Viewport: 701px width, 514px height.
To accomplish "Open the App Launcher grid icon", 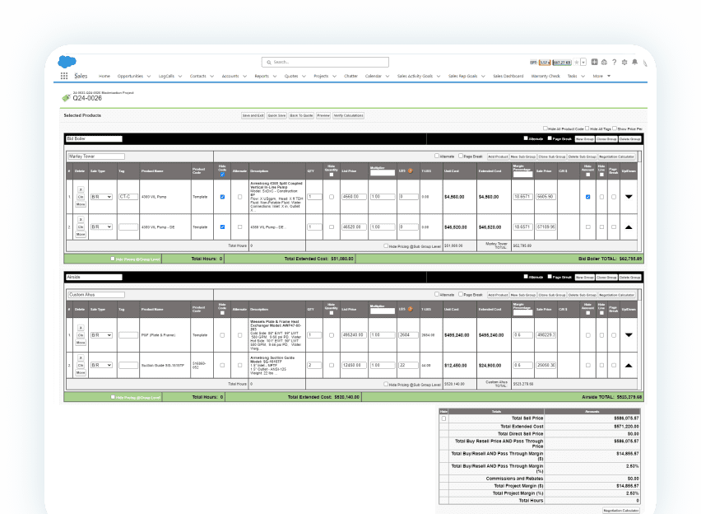I will point(64,76).
